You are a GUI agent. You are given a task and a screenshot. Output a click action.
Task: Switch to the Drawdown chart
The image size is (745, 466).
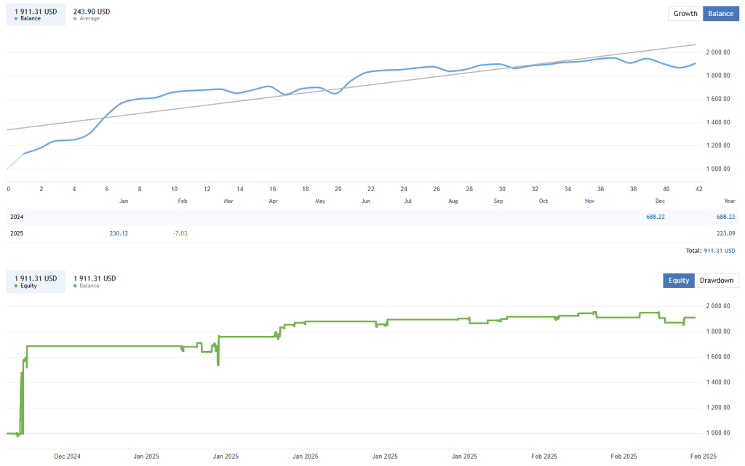(716, 280)
